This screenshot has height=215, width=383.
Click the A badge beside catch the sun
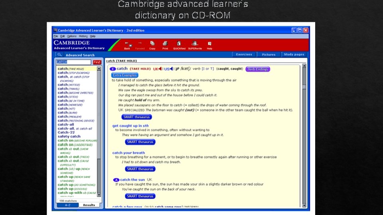(x=116, y=180)
